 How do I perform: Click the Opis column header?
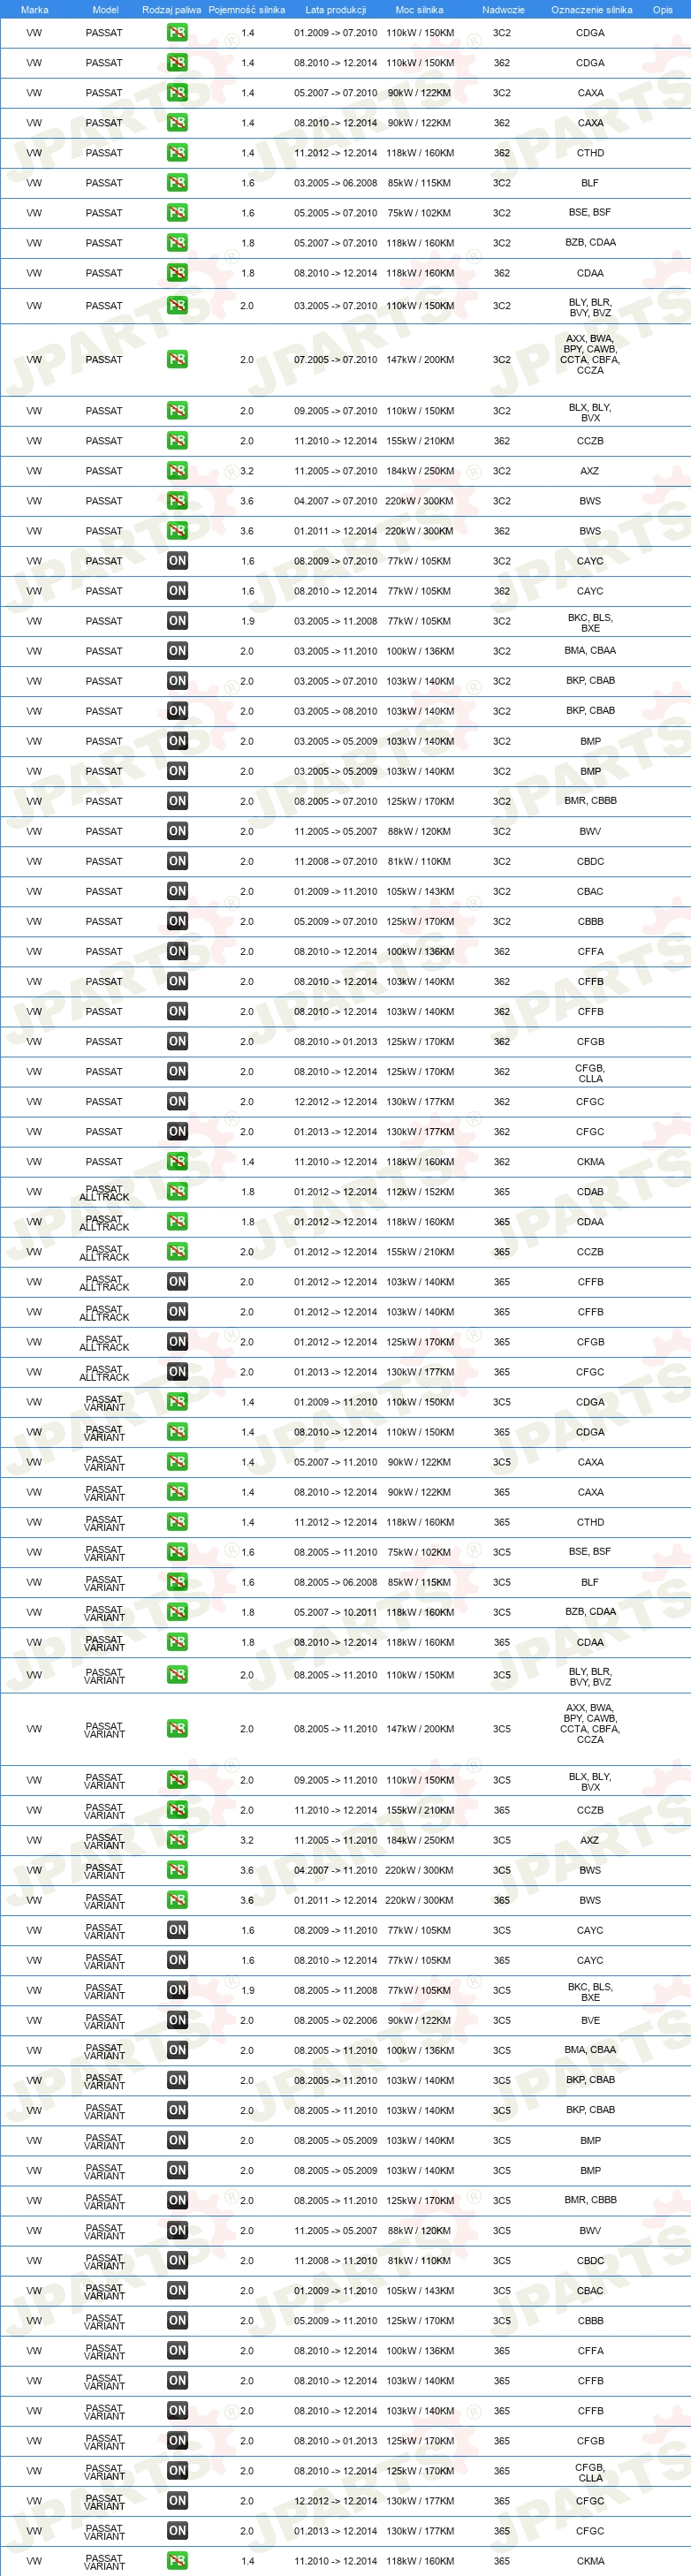click(663, 10)
